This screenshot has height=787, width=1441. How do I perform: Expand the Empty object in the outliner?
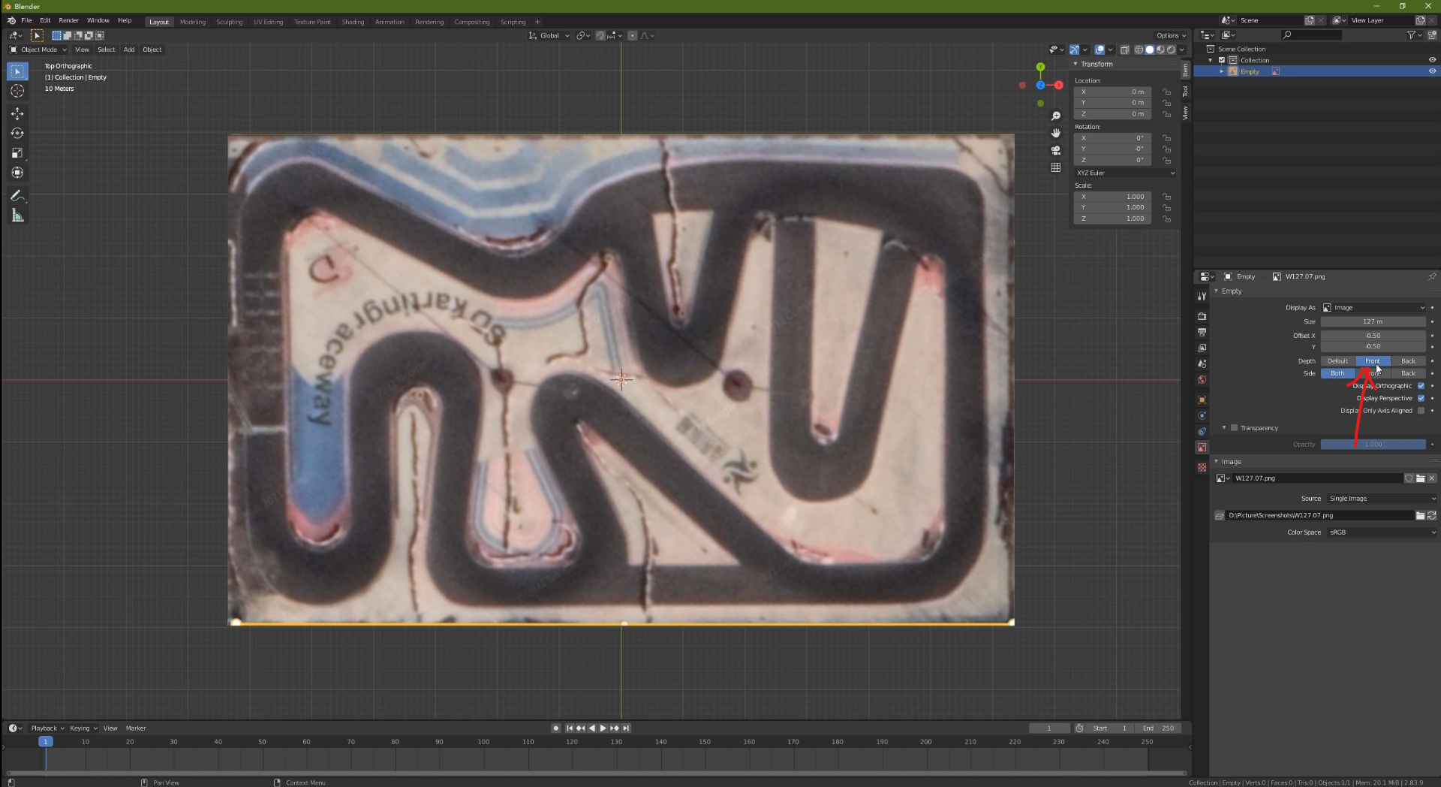click(1222, 71)
